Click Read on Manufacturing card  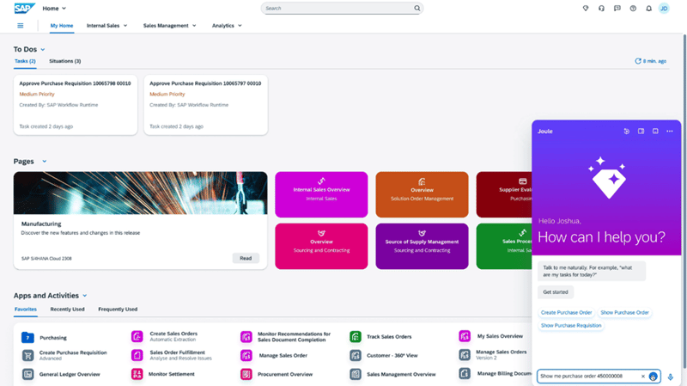tap(246, 259)
